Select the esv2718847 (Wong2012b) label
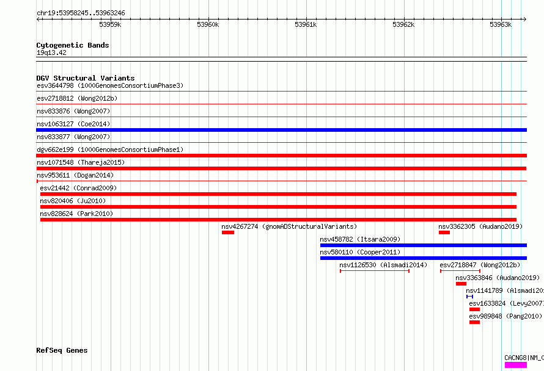This screenshot has width=544, height=371. pyautogui.click(x=480, y=265)
